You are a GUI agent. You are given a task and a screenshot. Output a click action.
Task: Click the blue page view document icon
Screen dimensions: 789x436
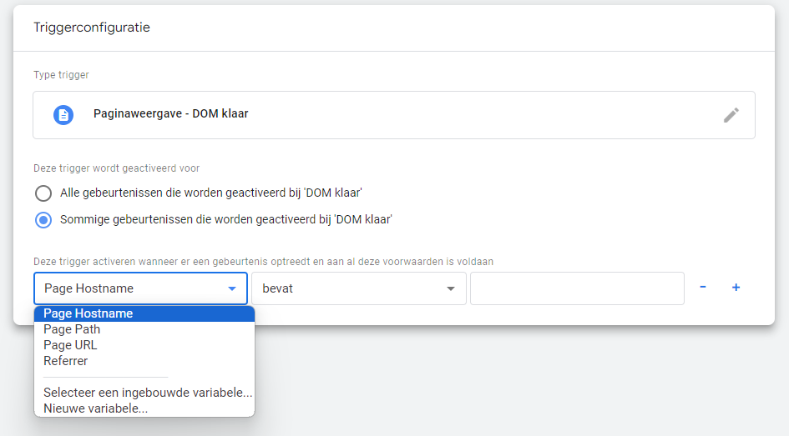[x=63, y=115]
